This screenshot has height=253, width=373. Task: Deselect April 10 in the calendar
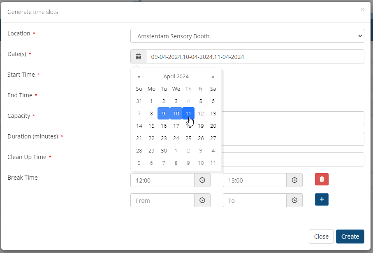(x=176, y=113)
